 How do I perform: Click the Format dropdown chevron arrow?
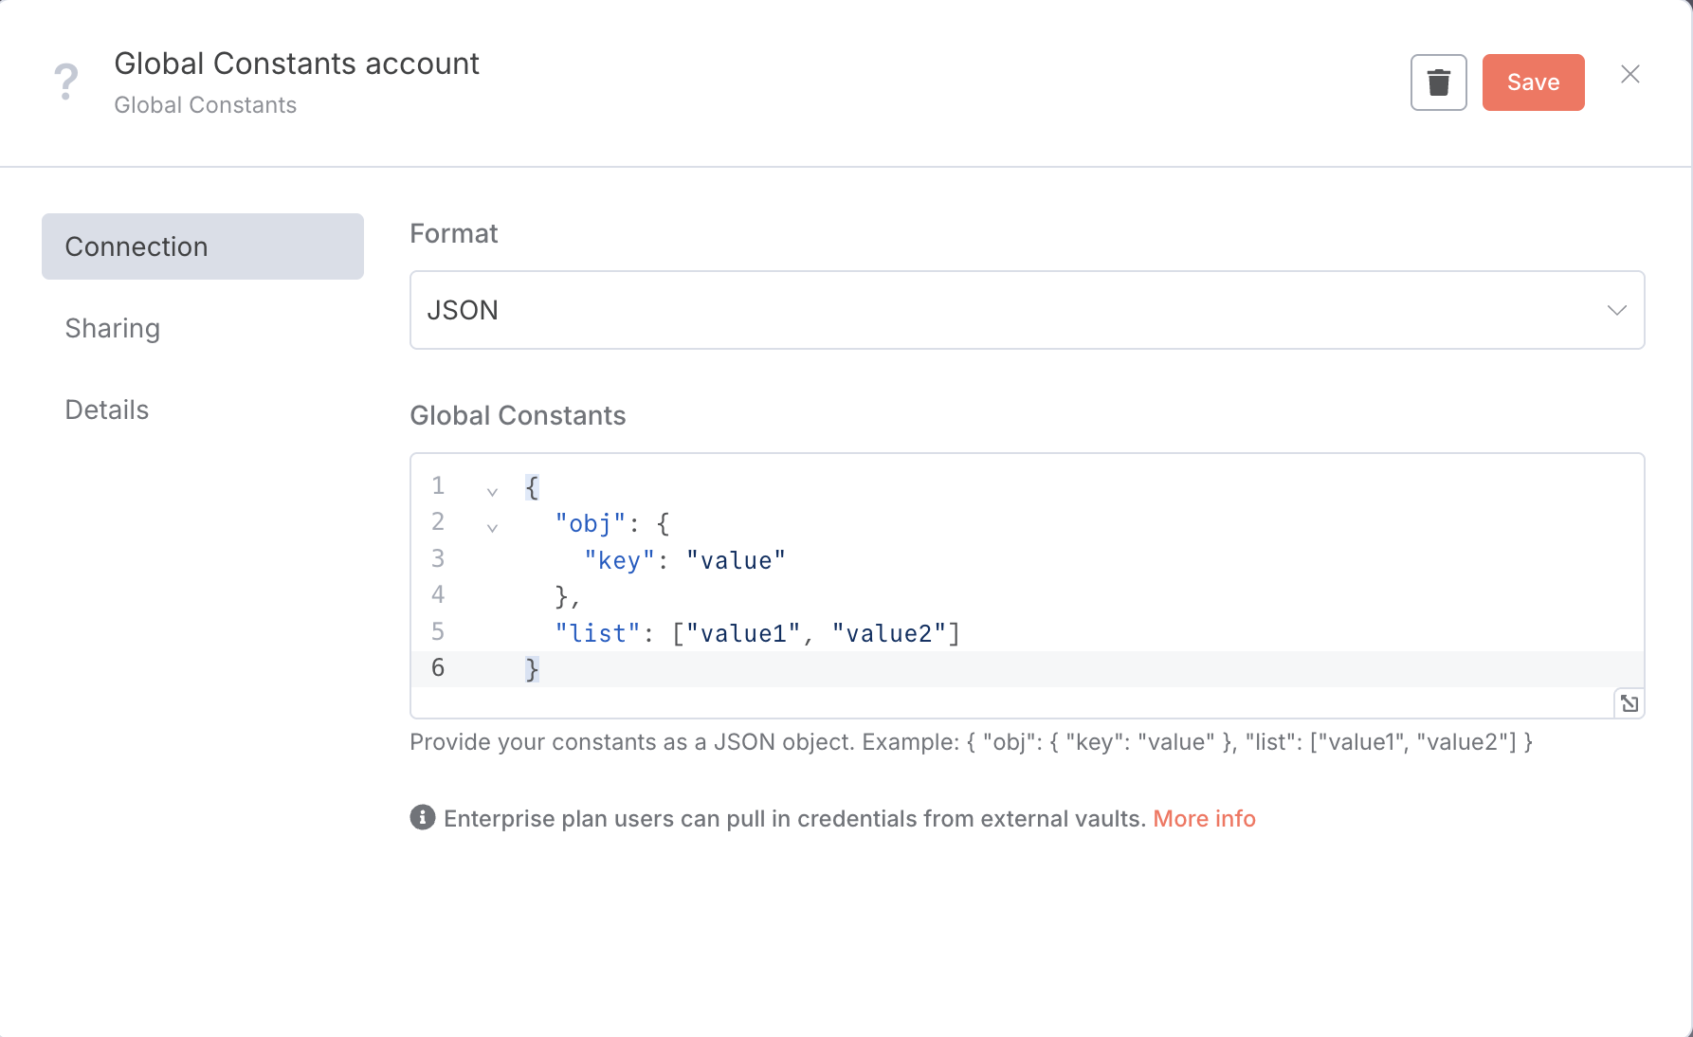pyautogui.click(x=1616, y=310)
